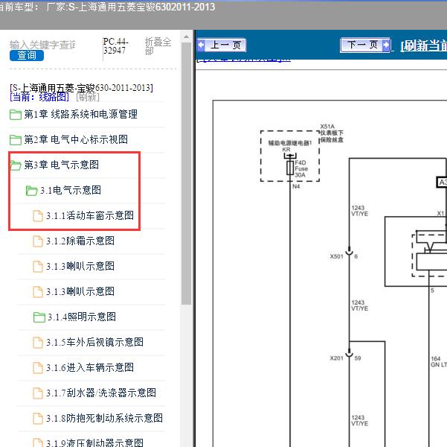
Task: Expand 第2章 电气中心标示视图 chapter
Action: click(x=76, y=139)
